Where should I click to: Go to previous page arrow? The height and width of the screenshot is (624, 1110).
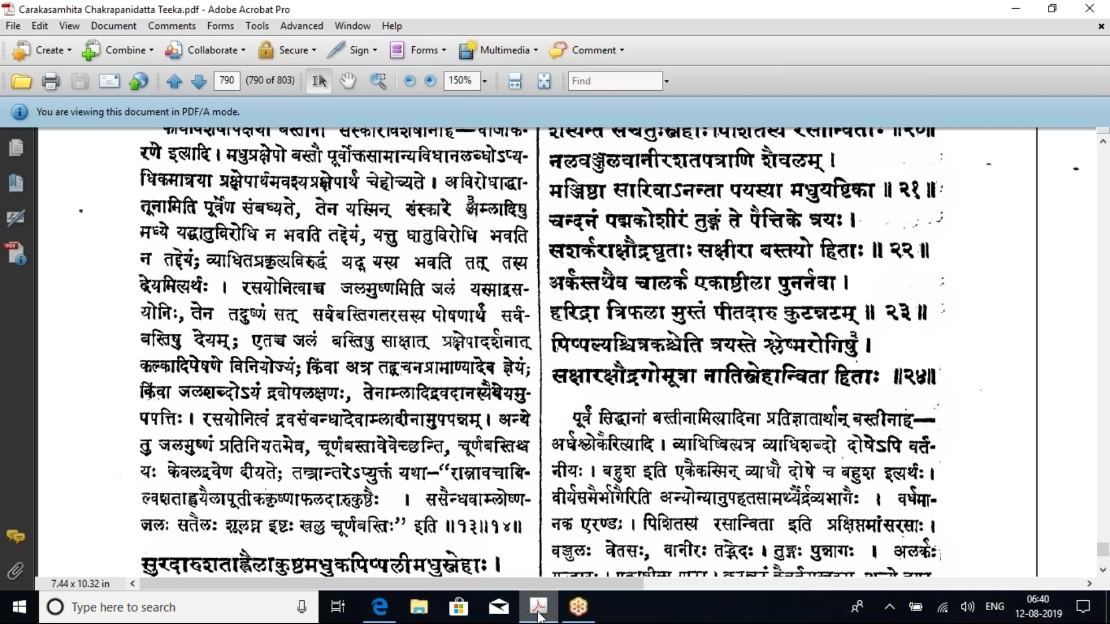(x=174, y=81)
